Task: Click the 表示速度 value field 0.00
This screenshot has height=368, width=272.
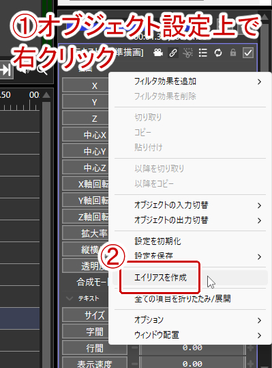Action: (x=192, y=363)
